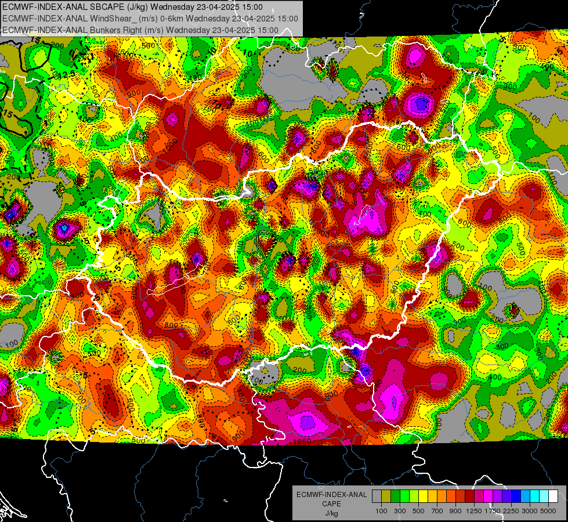Click the pure blue swatch right of 2250
This screenshot has height=522, width=568.
pos(516,496)
